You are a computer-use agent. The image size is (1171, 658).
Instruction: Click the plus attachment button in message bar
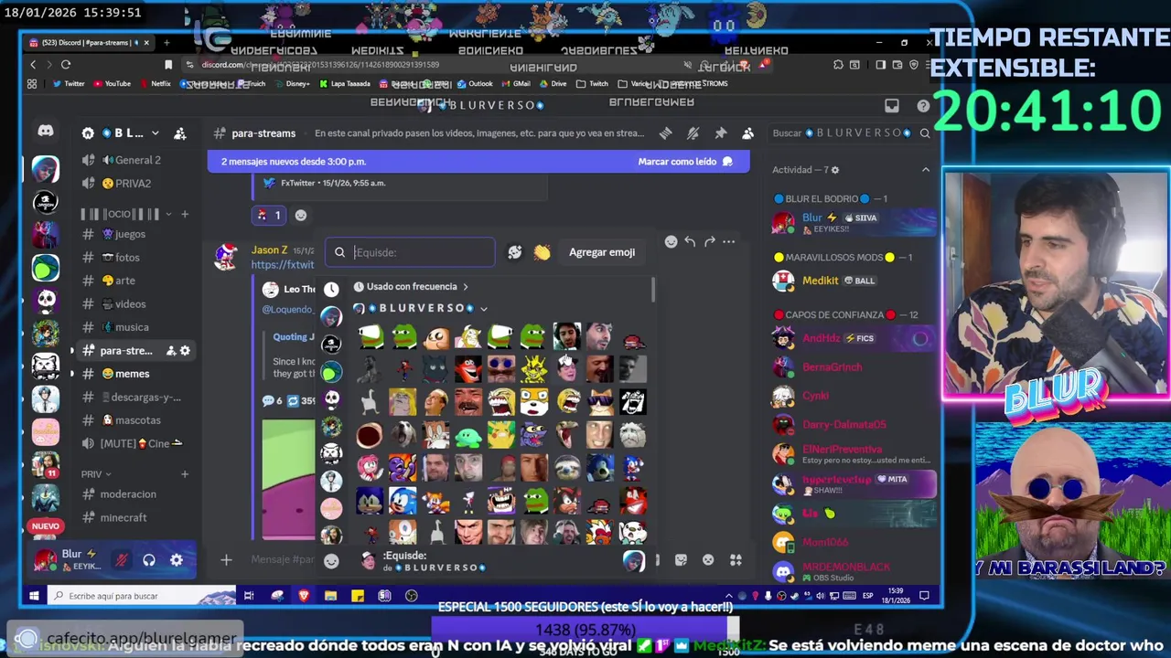[x=226, y=559]
